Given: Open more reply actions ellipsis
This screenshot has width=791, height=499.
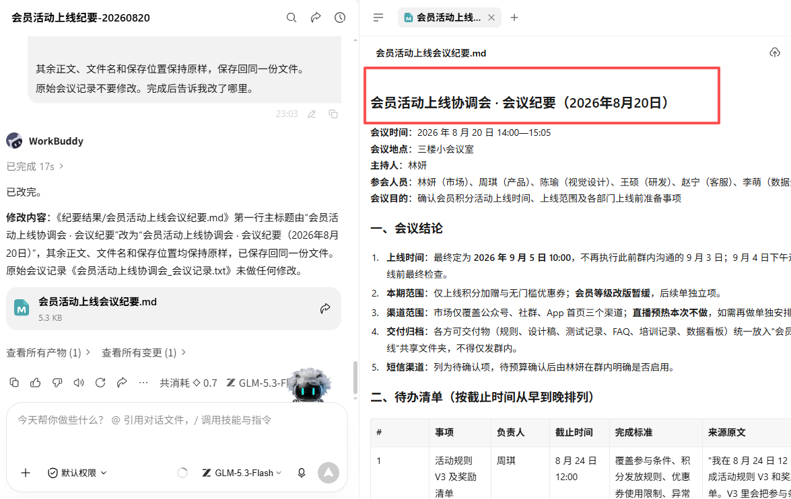Looking at the screenshot, I should click(143, 383).
